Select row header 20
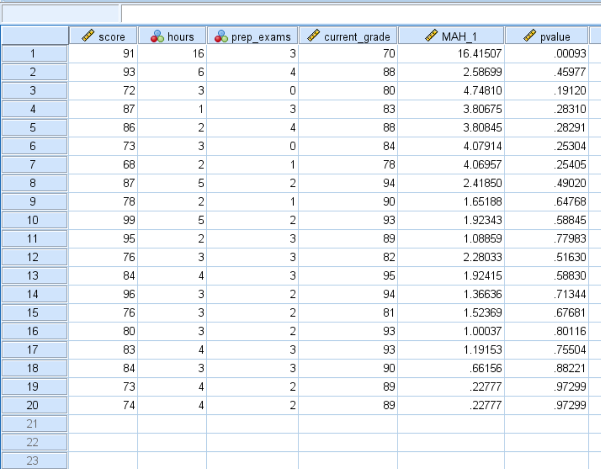Screen dimensions: 601x469 (x=34, y=405)
